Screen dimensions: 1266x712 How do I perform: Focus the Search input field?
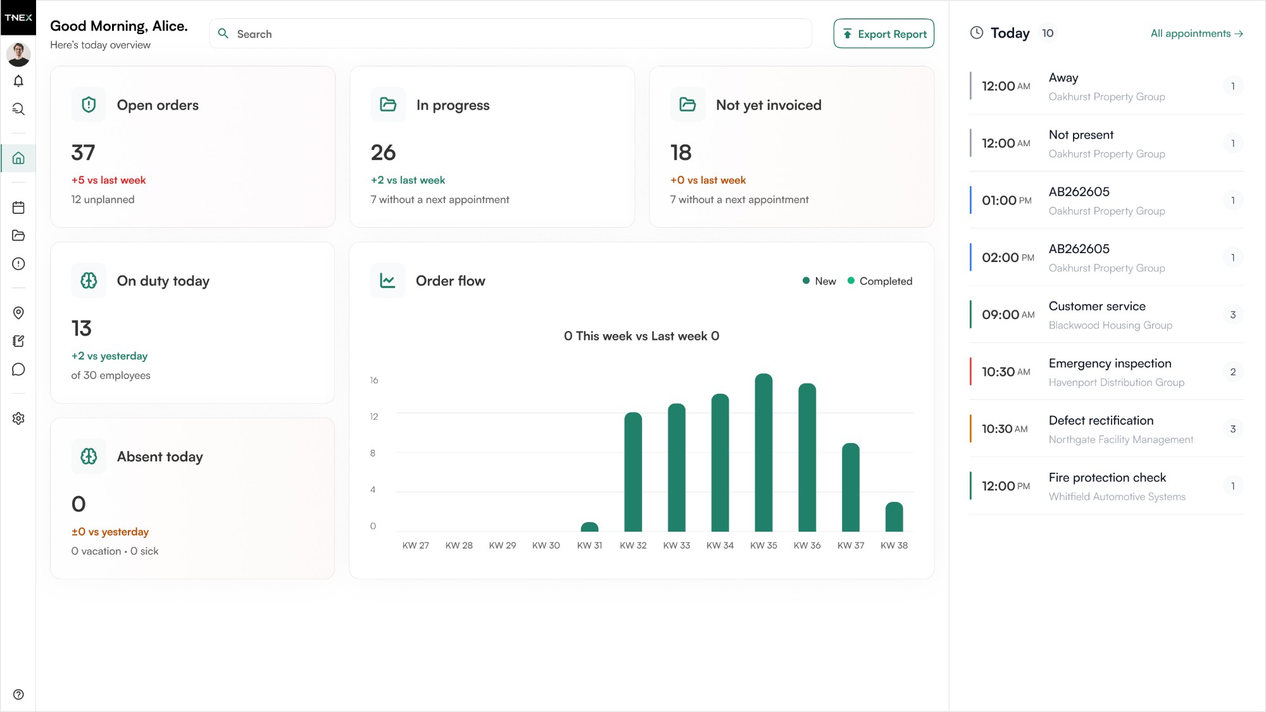pyautogui.click(x=511, y=34)
